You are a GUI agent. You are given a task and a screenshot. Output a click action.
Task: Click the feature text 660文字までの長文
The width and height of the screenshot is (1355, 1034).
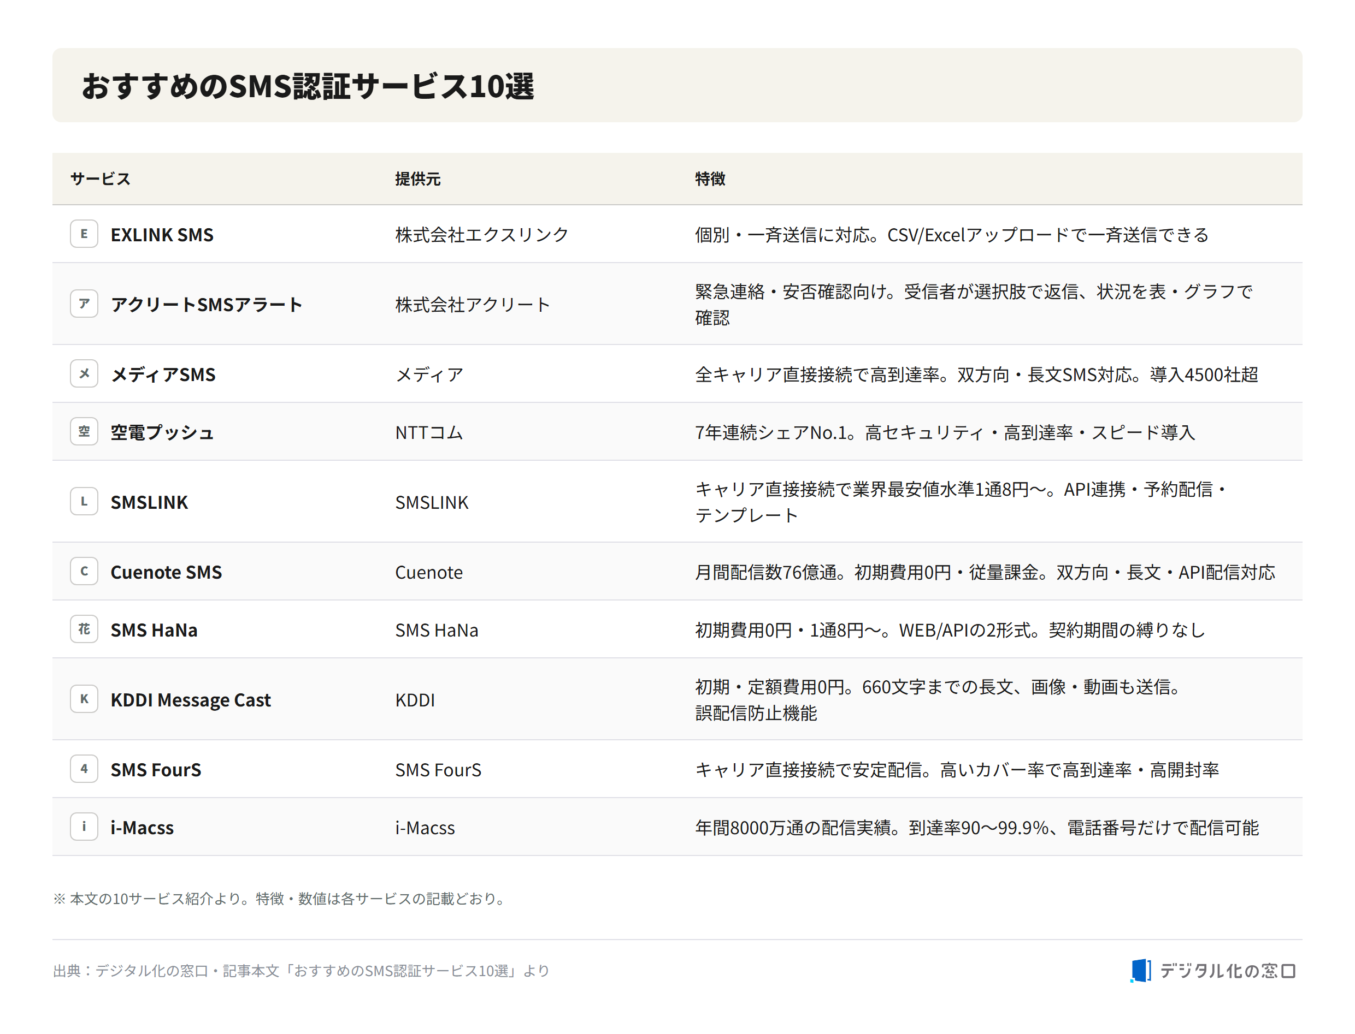938,686
